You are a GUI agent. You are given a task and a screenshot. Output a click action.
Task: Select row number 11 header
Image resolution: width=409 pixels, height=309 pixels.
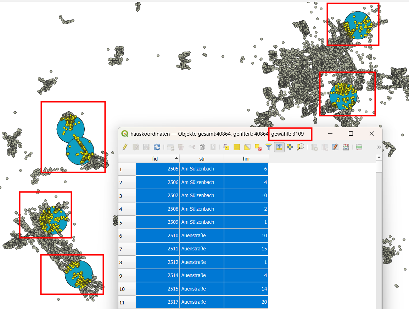[127, 303]
